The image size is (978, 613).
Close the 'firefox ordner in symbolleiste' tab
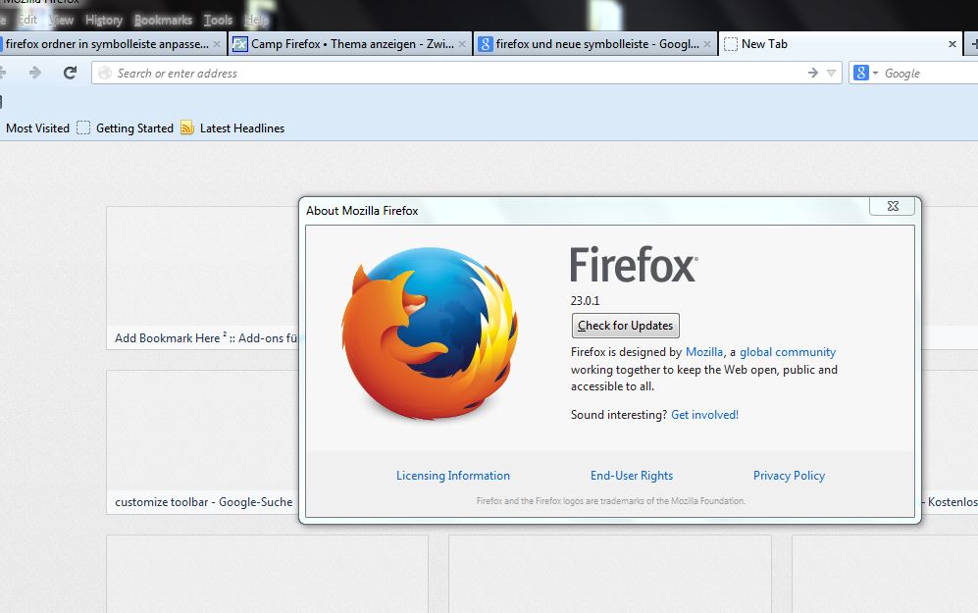217,44
